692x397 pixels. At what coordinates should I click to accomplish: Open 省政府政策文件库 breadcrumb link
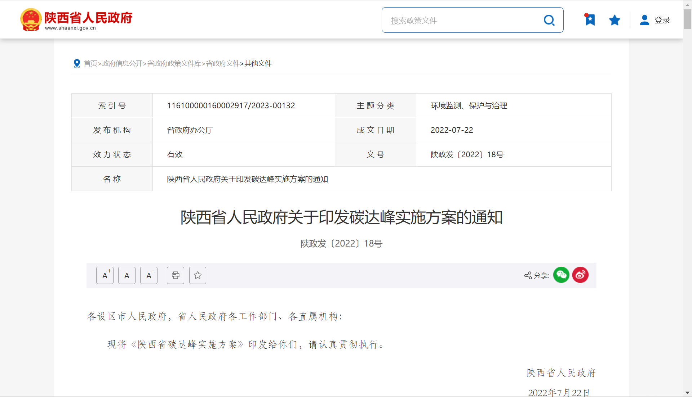coord(174,63)
